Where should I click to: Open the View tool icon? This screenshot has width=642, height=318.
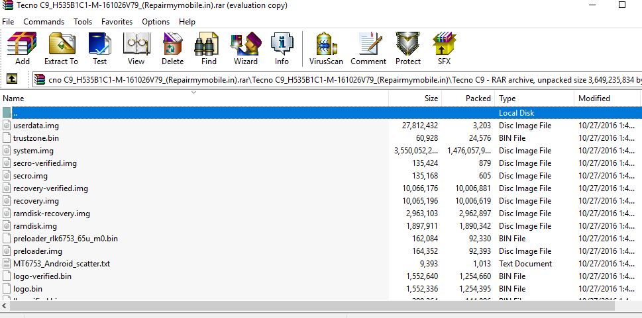(x=136, y=48)
